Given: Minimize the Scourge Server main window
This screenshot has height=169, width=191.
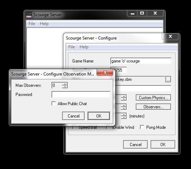Looking at the screenshot, I should 133,13.
